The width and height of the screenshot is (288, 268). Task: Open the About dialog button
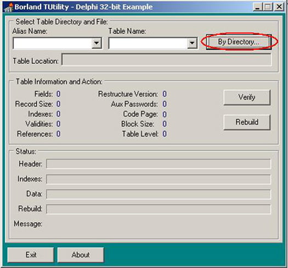(81, 255)
